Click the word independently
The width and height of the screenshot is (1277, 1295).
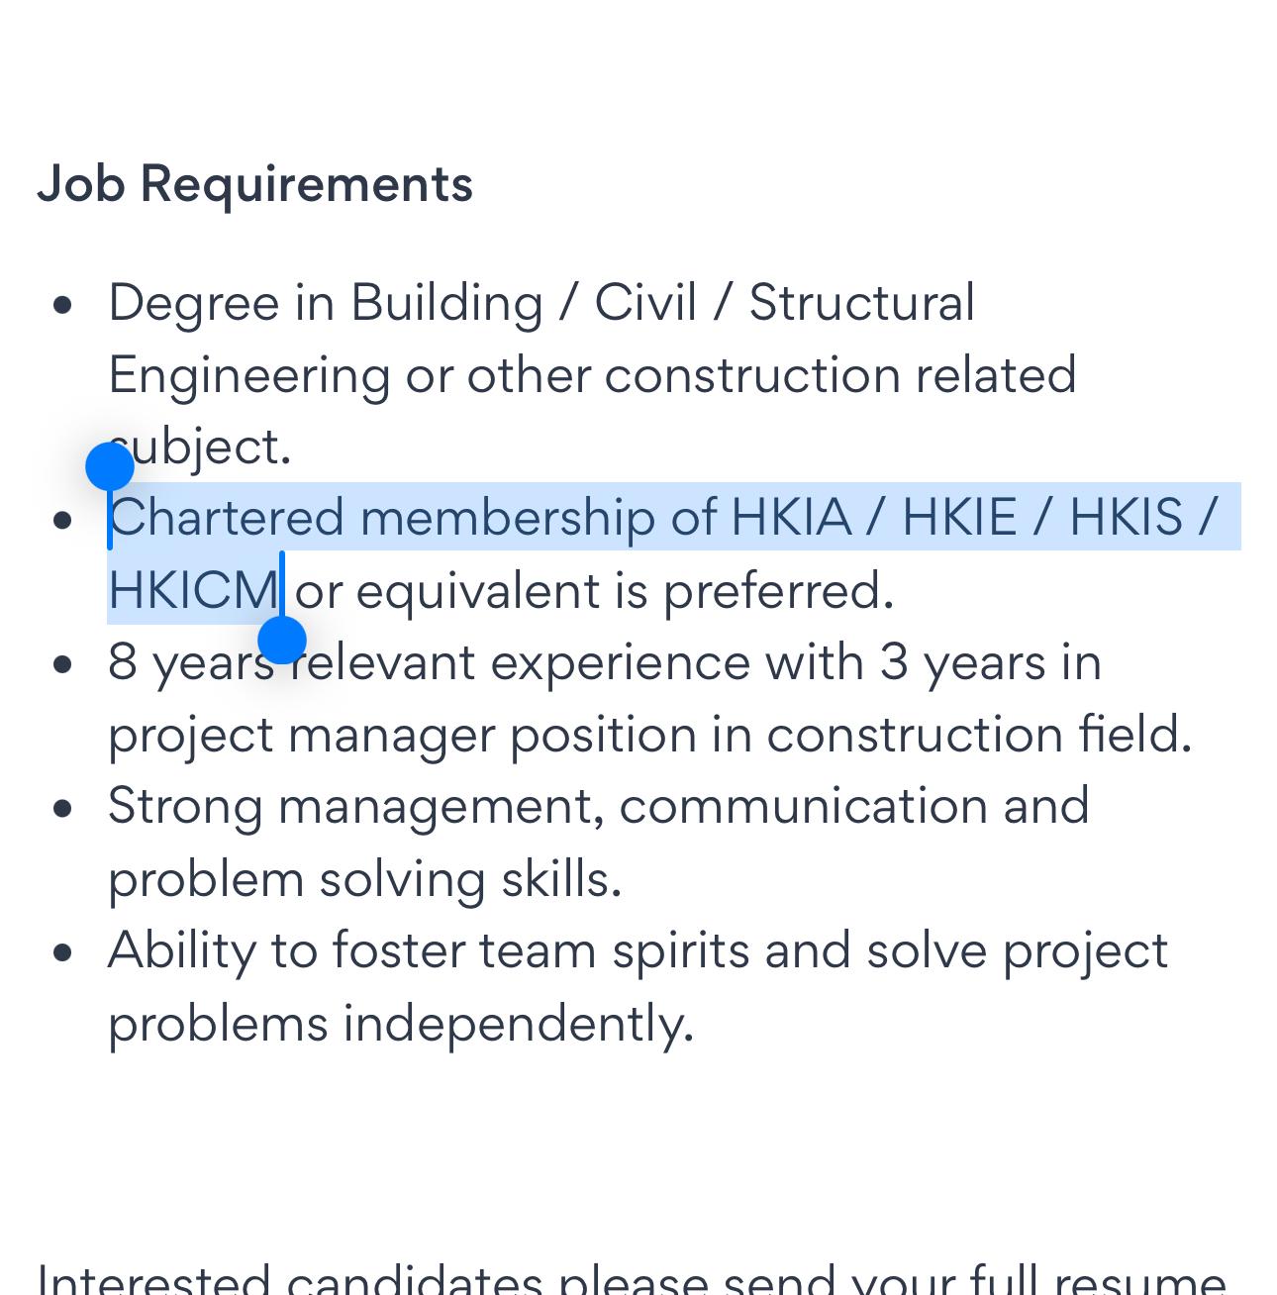click(x=518, y=1023)
